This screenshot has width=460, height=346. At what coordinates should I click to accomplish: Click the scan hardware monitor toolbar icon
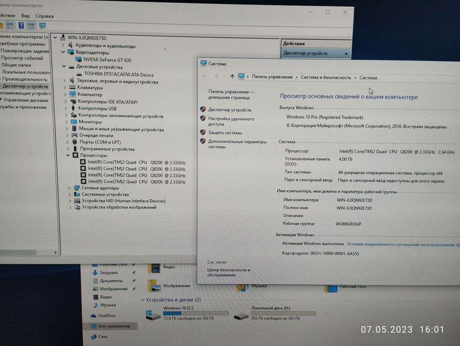42,26
